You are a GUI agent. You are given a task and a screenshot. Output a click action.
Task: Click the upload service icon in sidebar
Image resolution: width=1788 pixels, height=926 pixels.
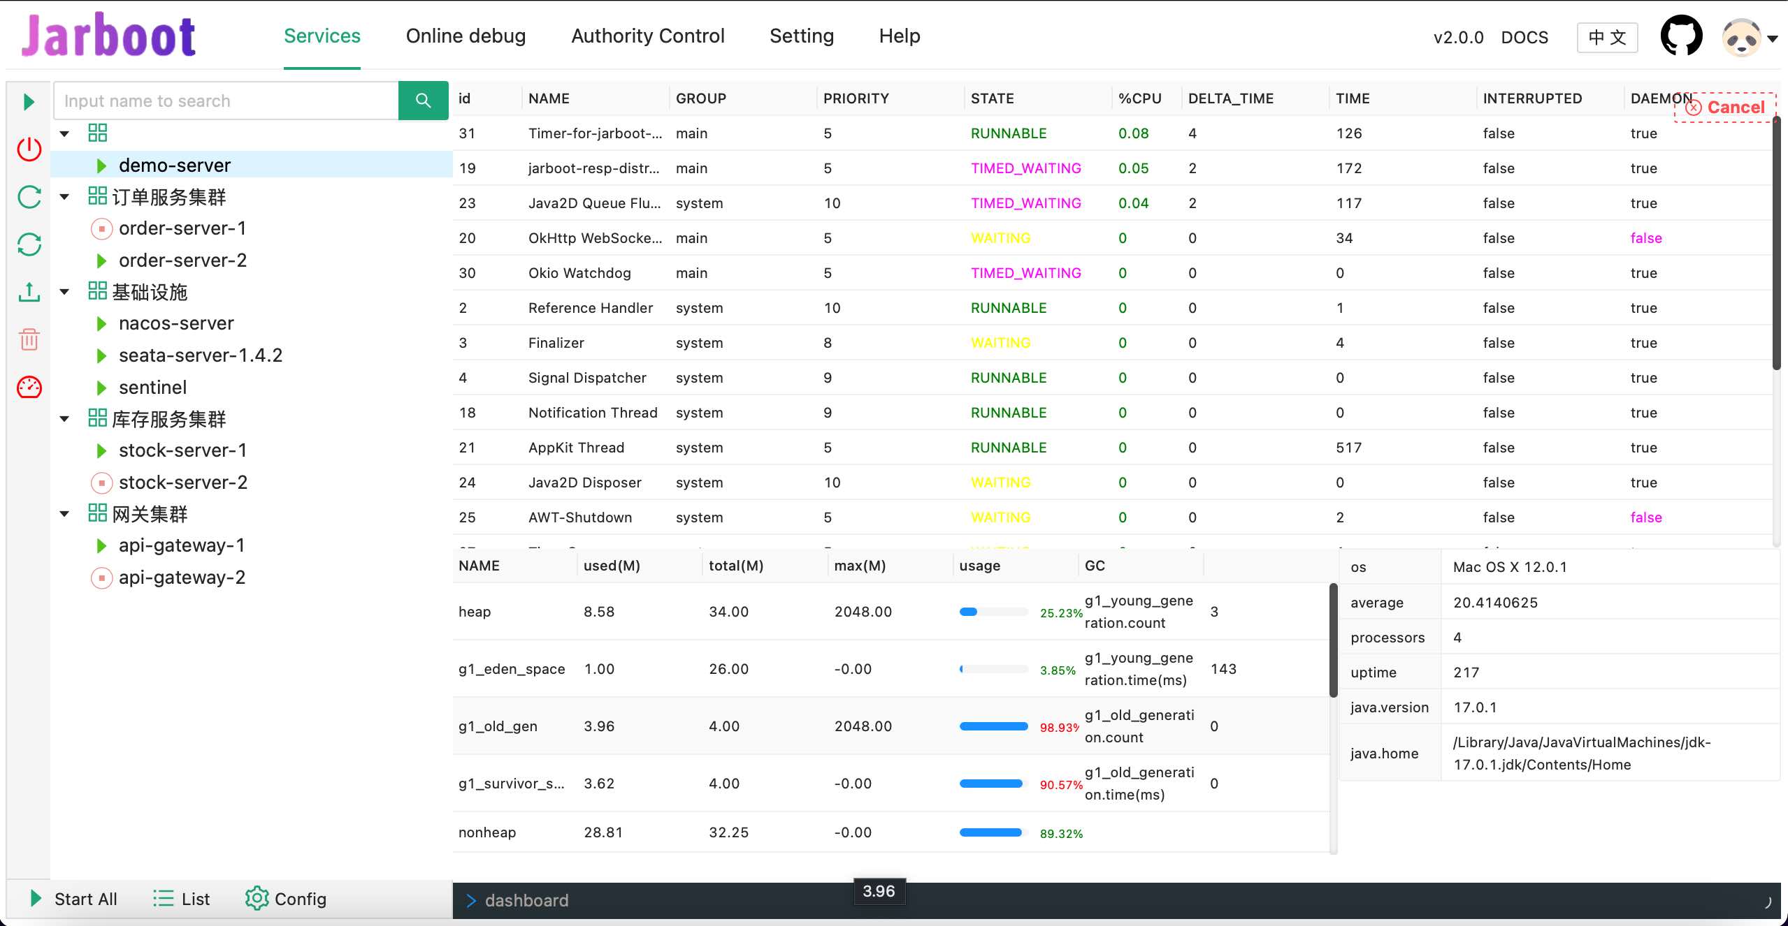pyautogui.click(x=29, y=292)
